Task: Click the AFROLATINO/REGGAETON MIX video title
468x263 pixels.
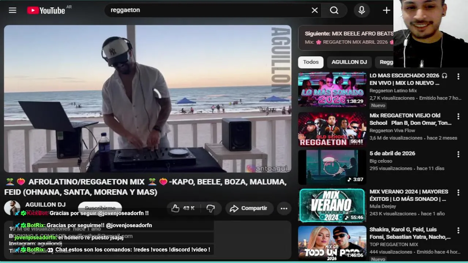Action: click(x=145, y=187)
